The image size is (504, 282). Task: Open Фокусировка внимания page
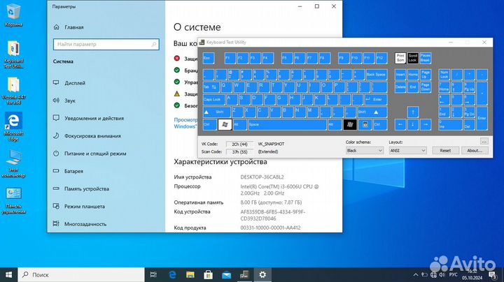pyautogui.click(x=92, y=136)
